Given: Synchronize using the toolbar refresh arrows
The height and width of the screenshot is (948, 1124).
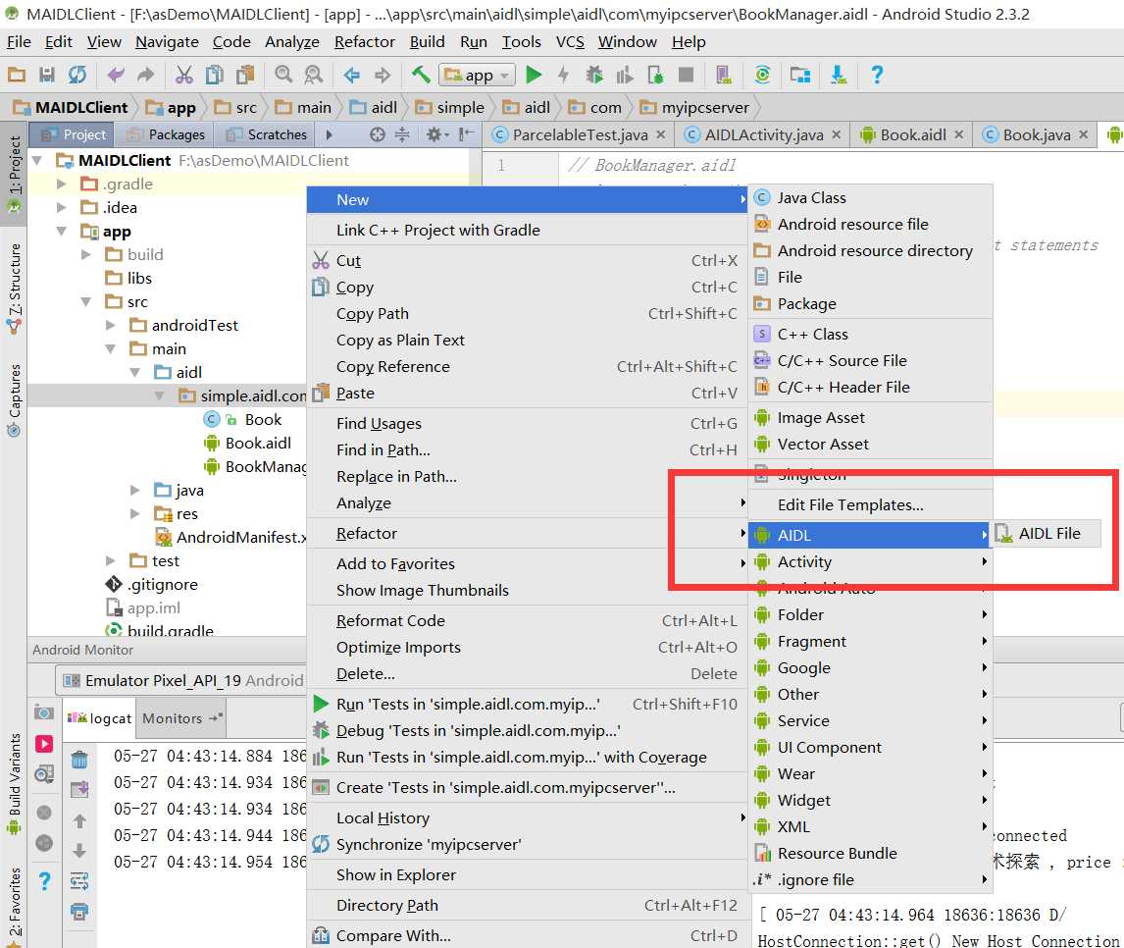Looking at the screenshot, I should [x=77, y=75].
